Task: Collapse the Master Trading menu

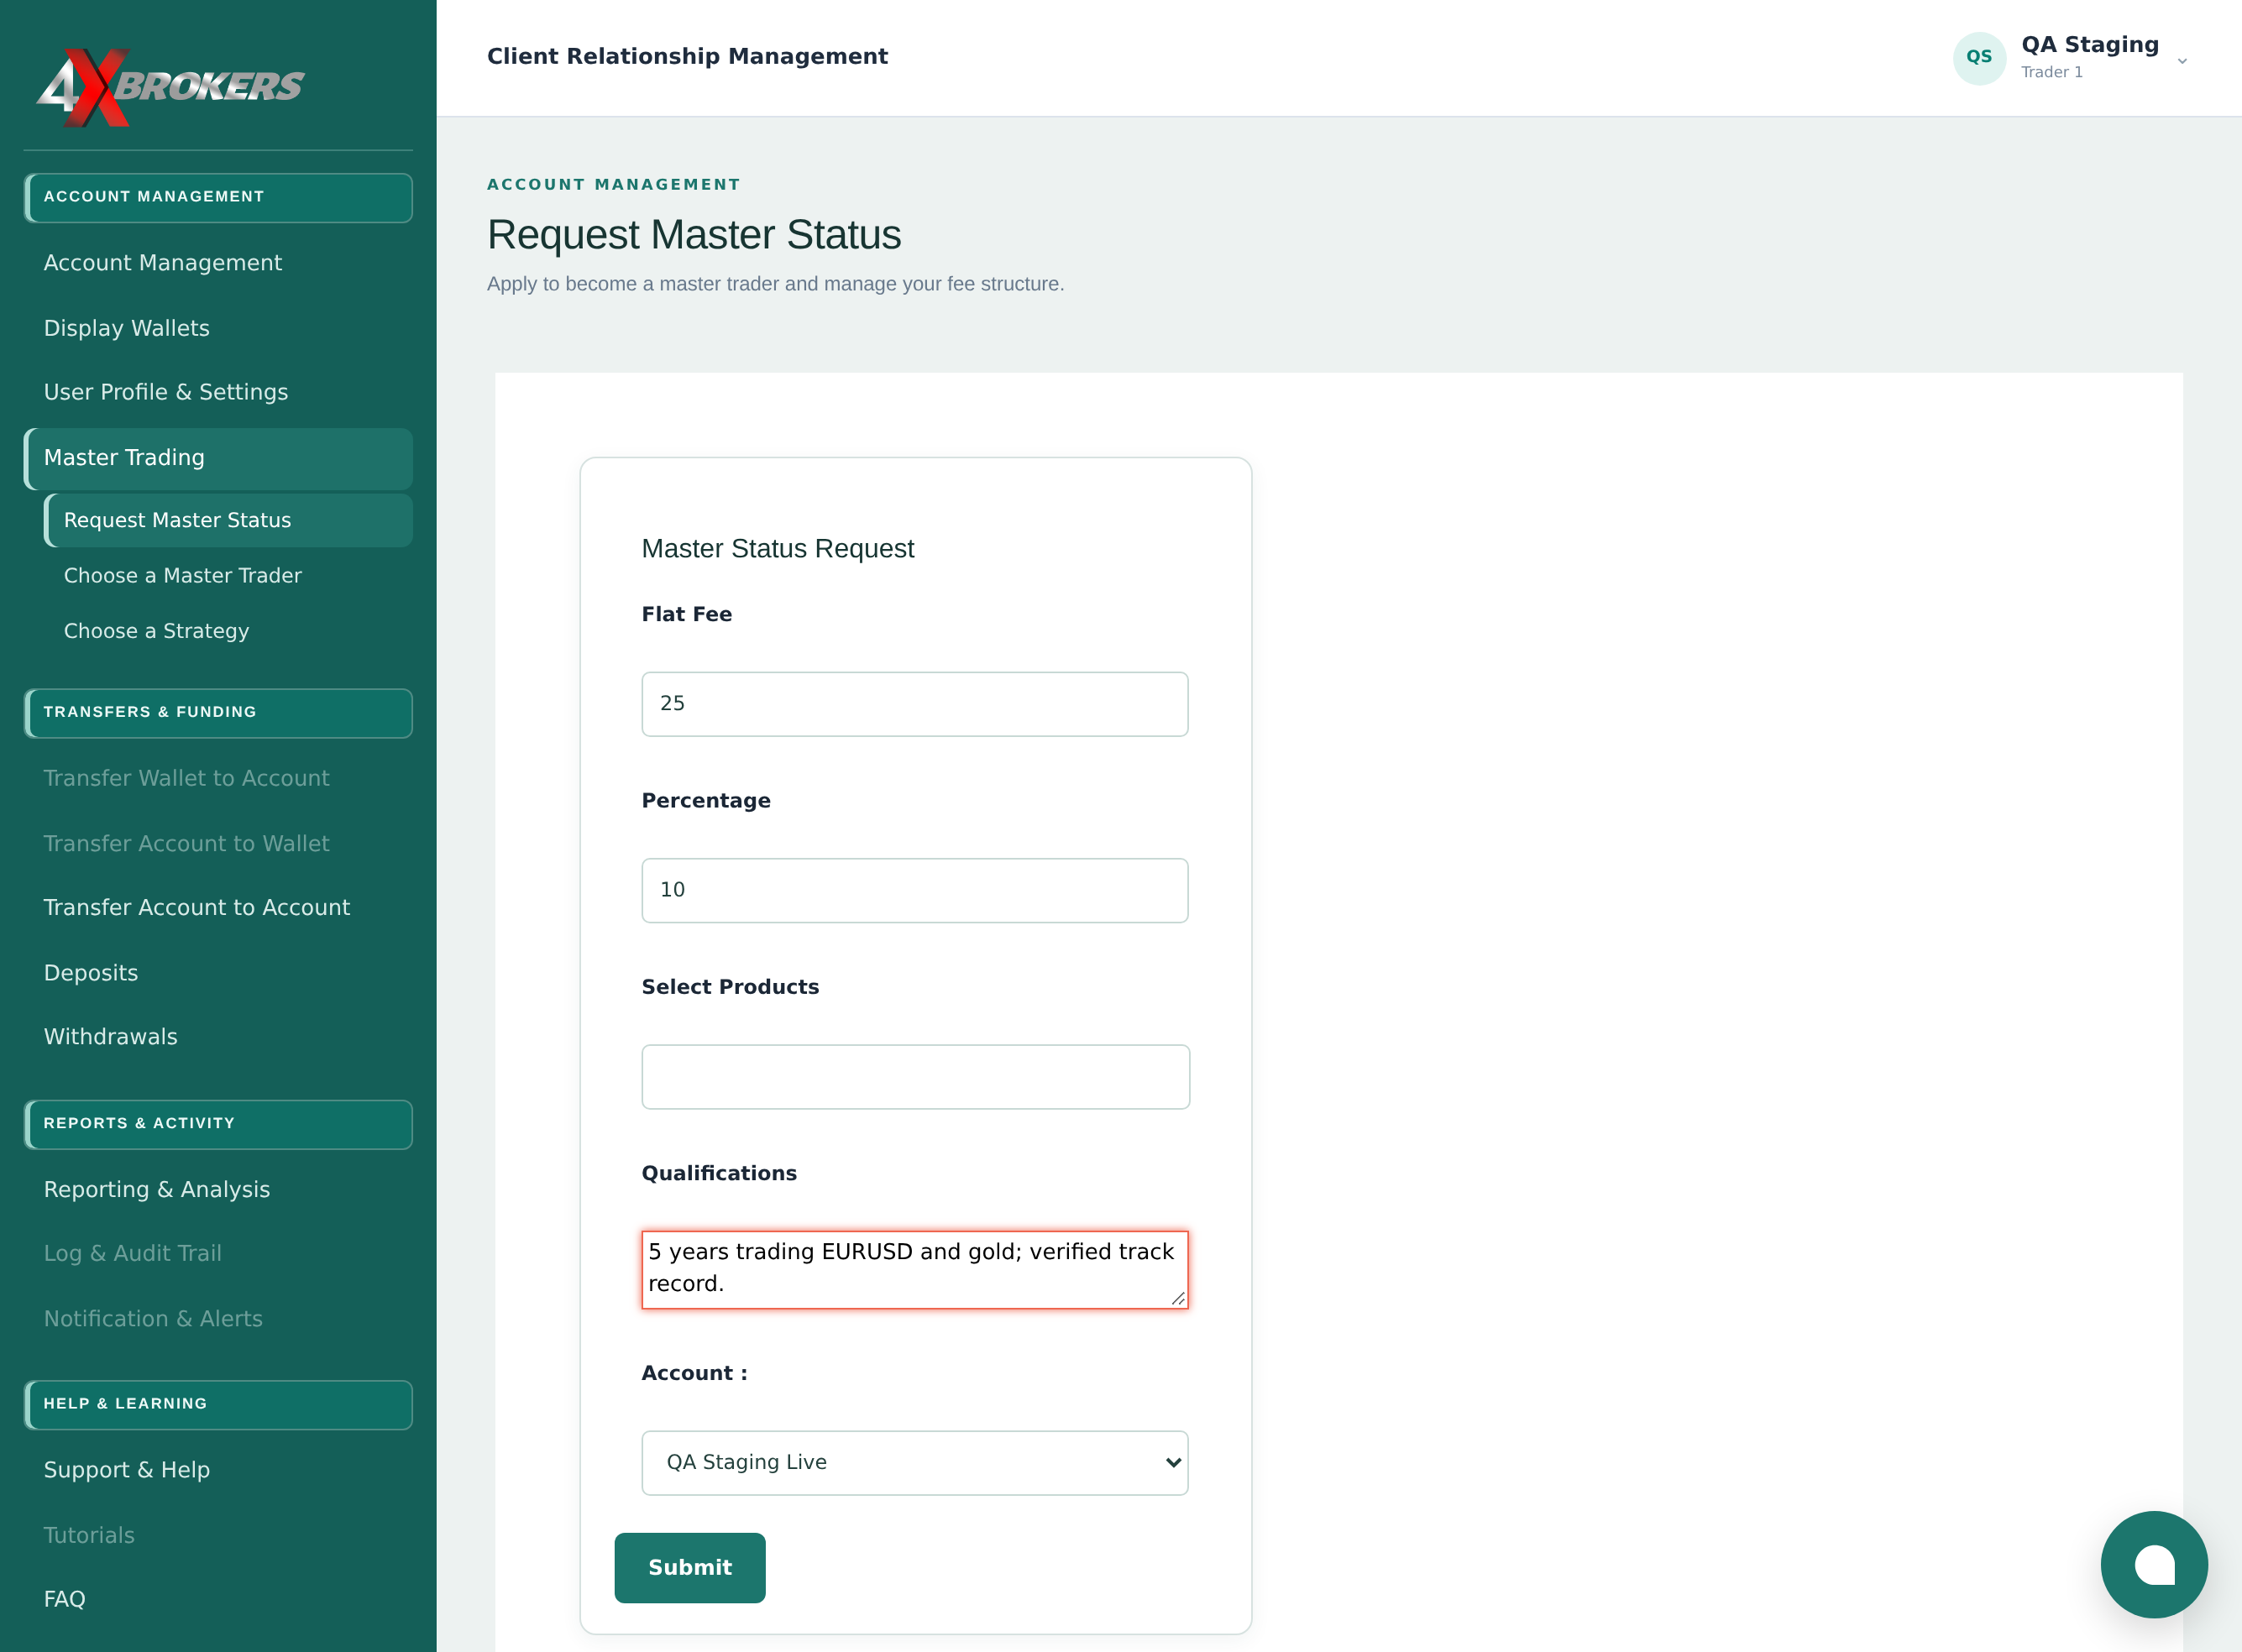Action: pyautogui.click(x=218, y=458)
